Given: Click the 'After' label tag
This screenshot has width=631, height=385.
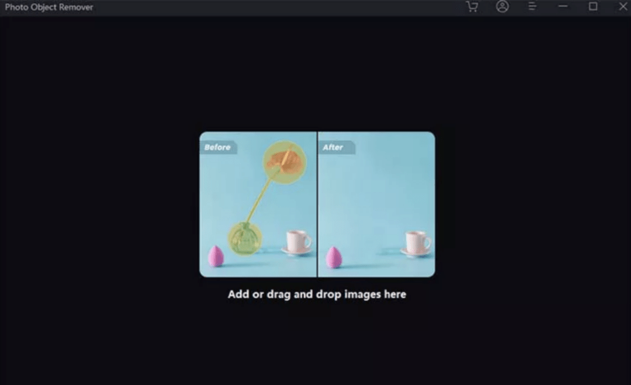Looking at the screenshot, I should [333, 148].
